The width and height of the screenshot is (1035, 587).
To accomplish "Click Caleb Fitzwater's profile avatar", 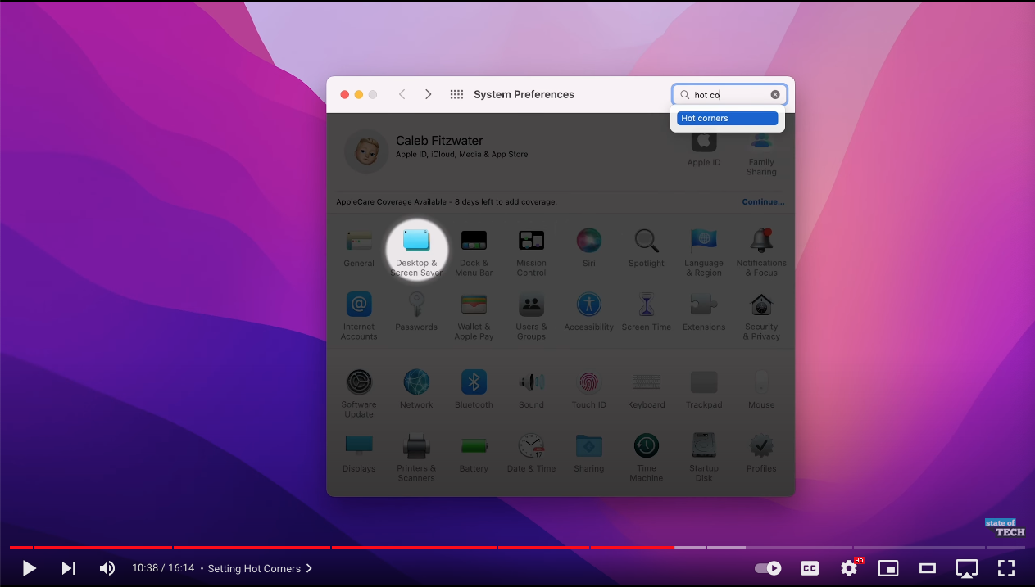I will 365,151.
